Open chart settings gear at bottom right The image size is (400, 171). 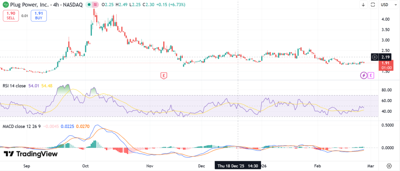point(389,166)
